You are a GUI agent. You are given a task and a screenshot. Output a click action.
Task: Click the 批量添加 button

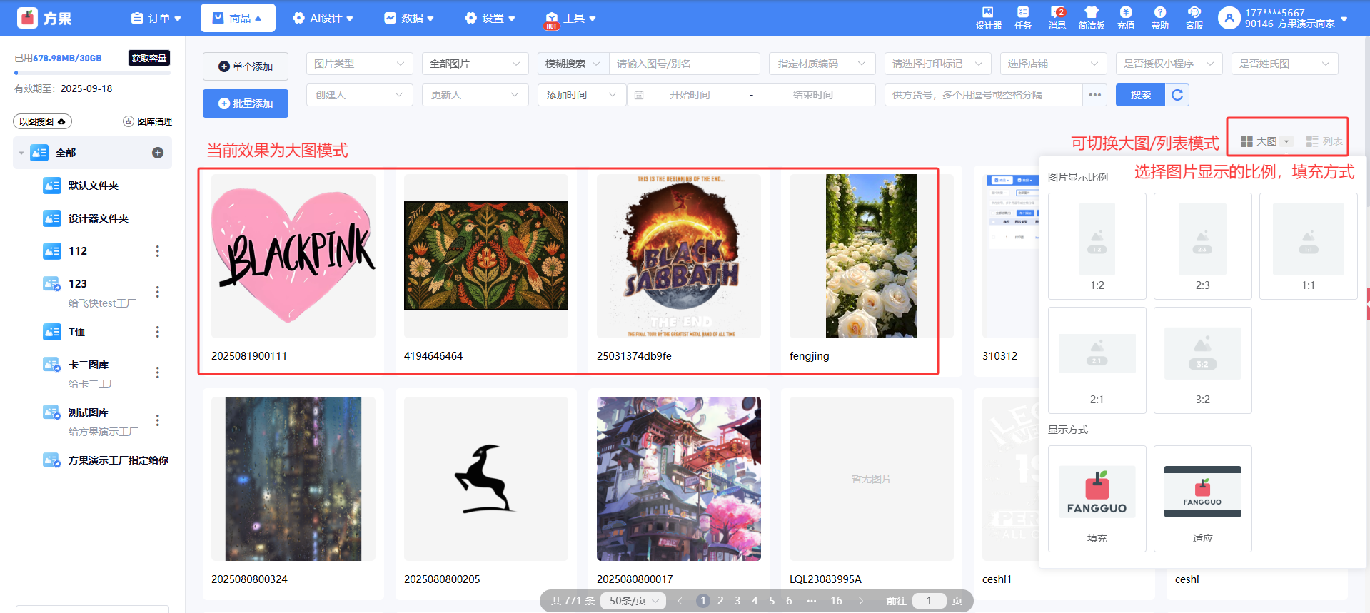coord(246,103)
